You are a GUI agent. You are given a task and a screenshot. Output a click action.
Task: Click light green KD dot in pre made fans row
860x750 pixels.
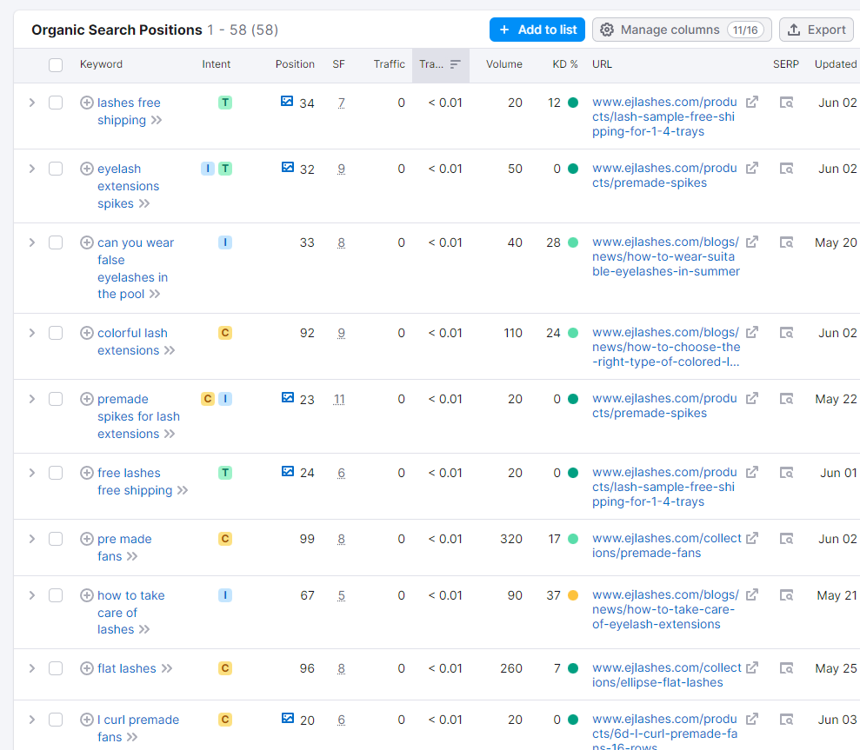click(573, 539)
